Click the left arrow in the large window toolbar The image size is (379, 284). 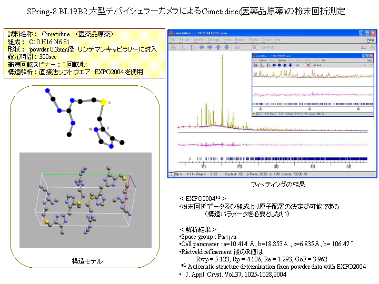point(202,47)
